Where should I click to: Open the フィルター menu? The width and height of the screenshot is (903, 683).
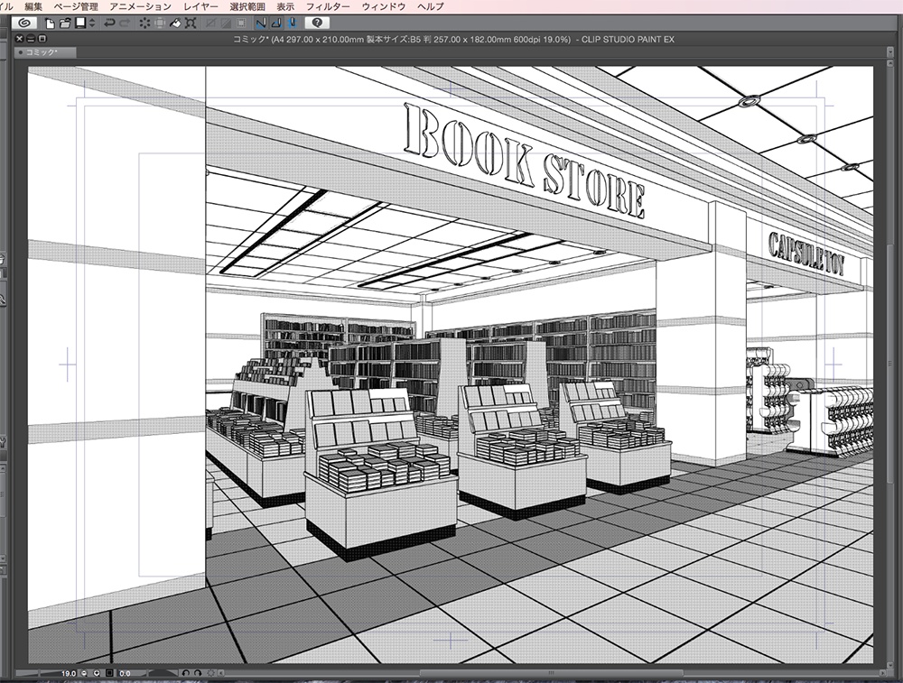click(328, 6)
